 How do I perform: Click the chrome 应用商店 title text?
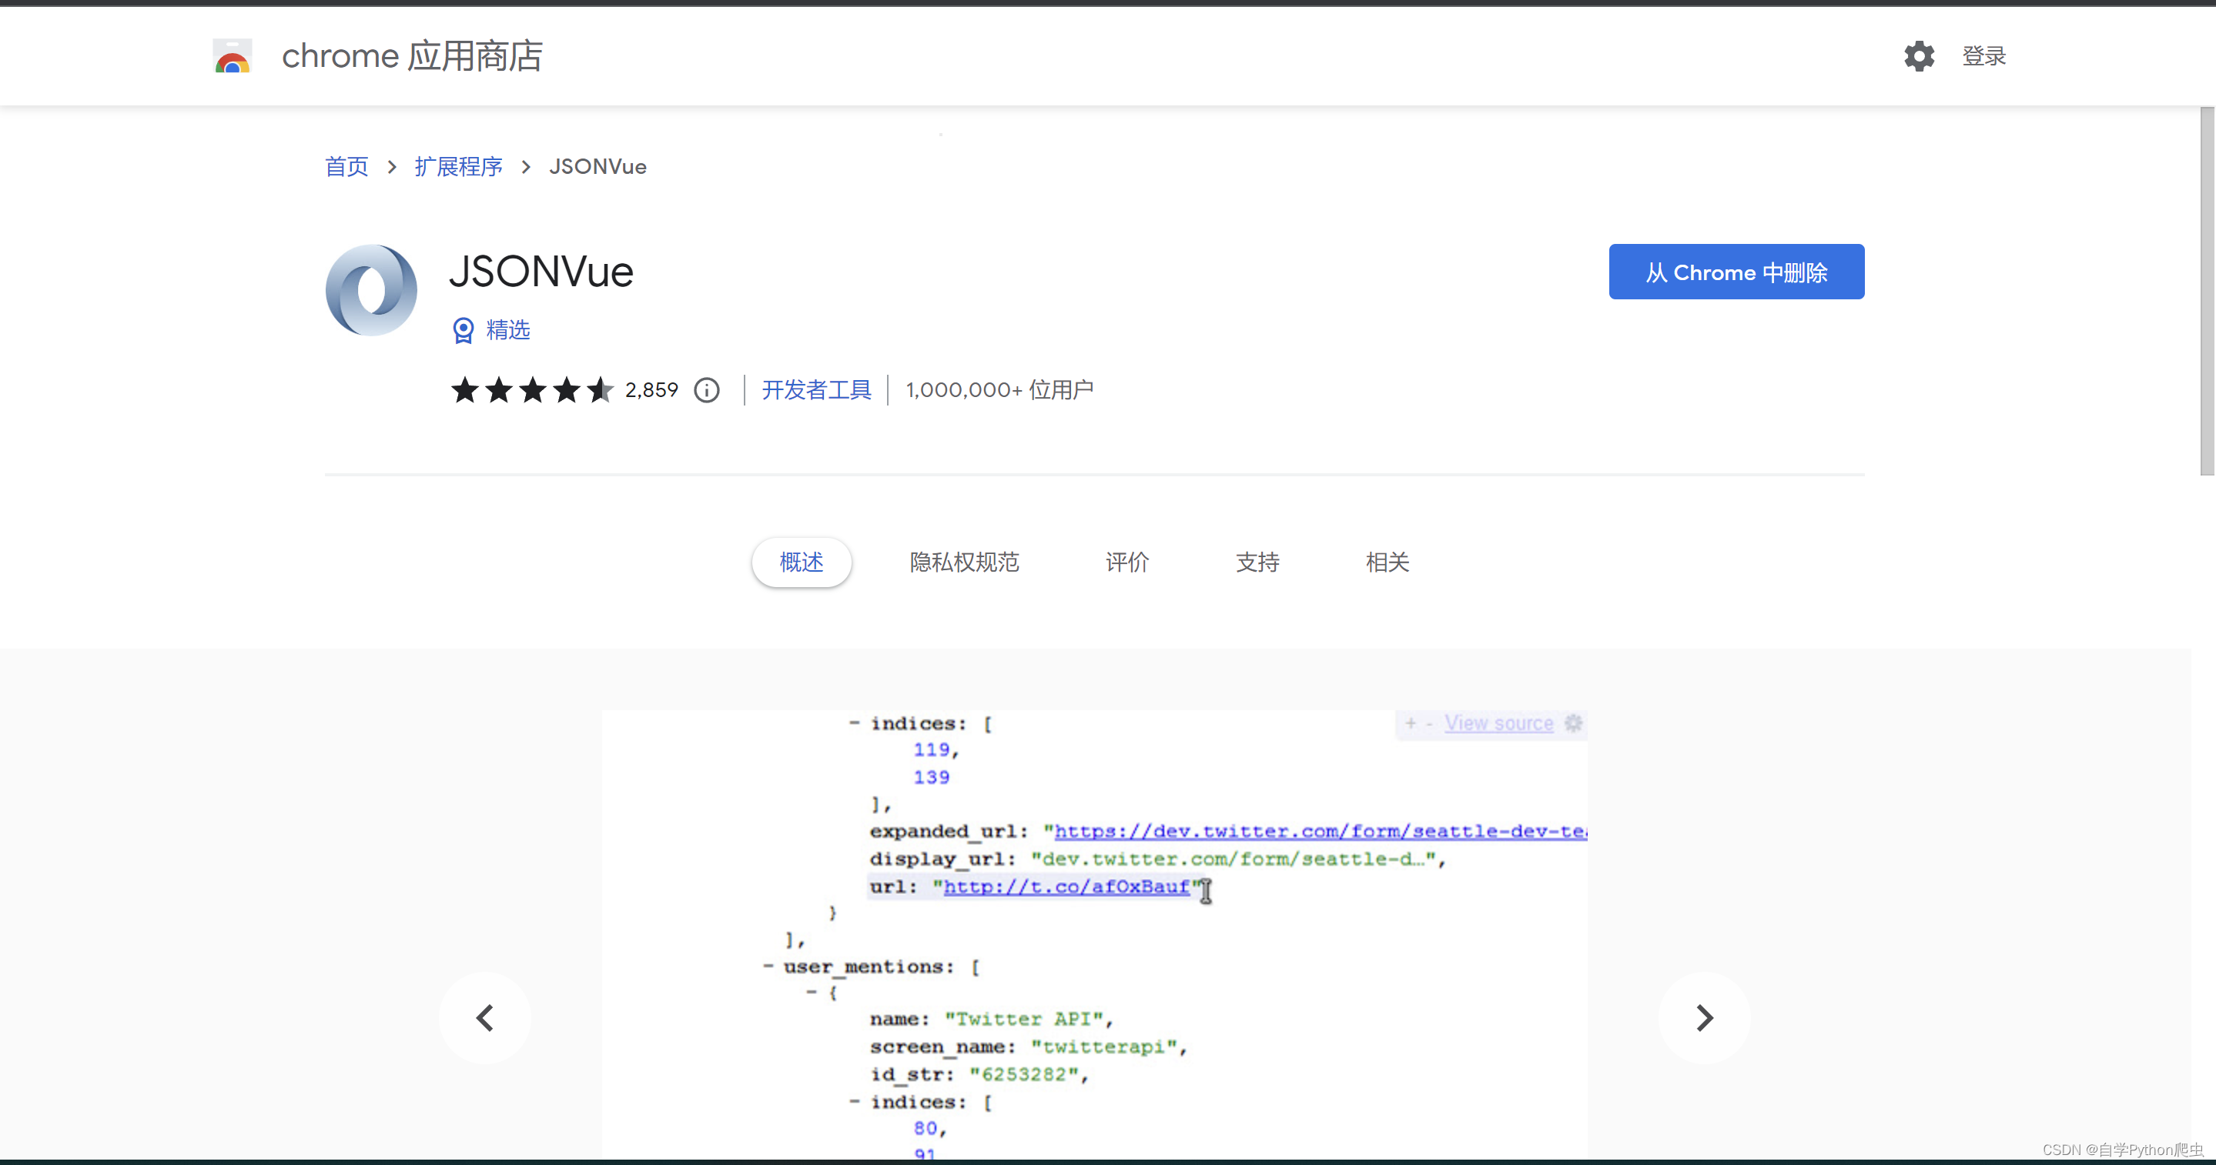tap(413, 56)
